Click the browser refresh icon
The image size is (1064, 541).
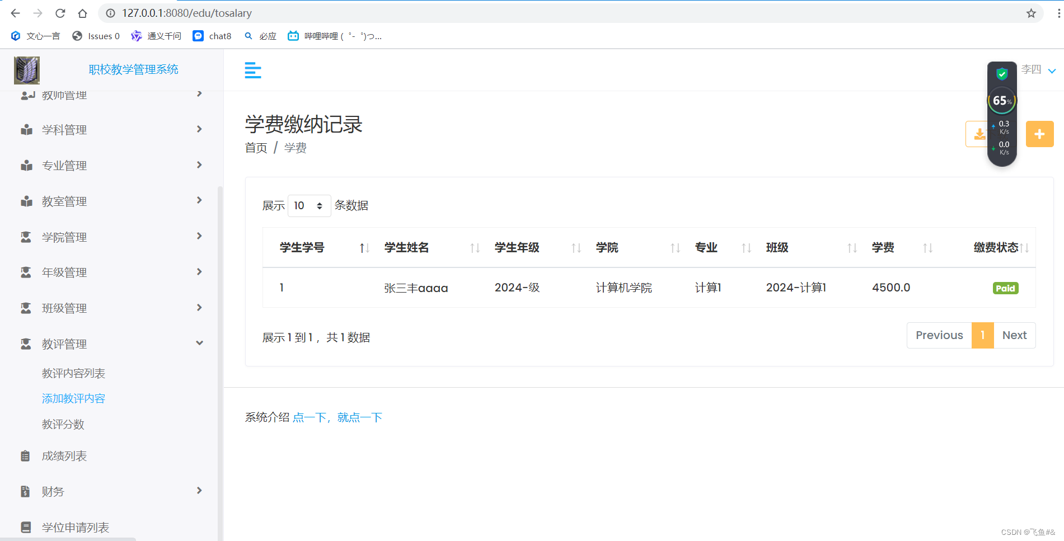coord(60,13)
